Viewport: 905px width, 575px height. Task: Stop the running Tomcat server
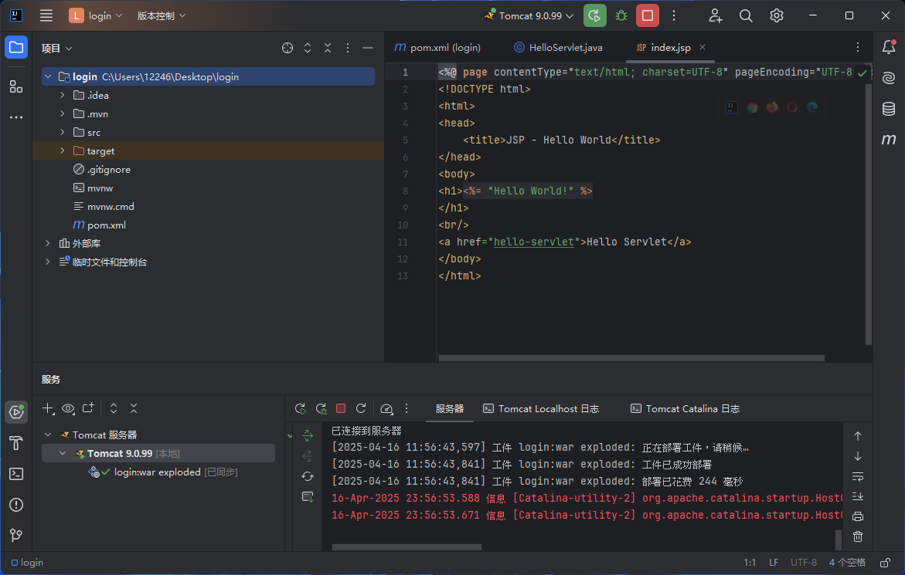[x=648, y=15]
